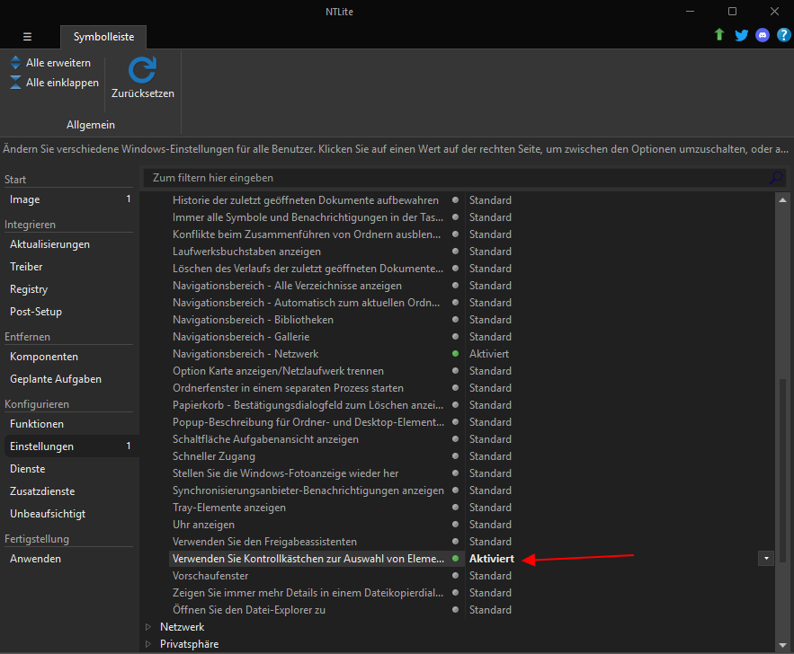Select Einstellungen in sidebar

click(x=70, y=446)
